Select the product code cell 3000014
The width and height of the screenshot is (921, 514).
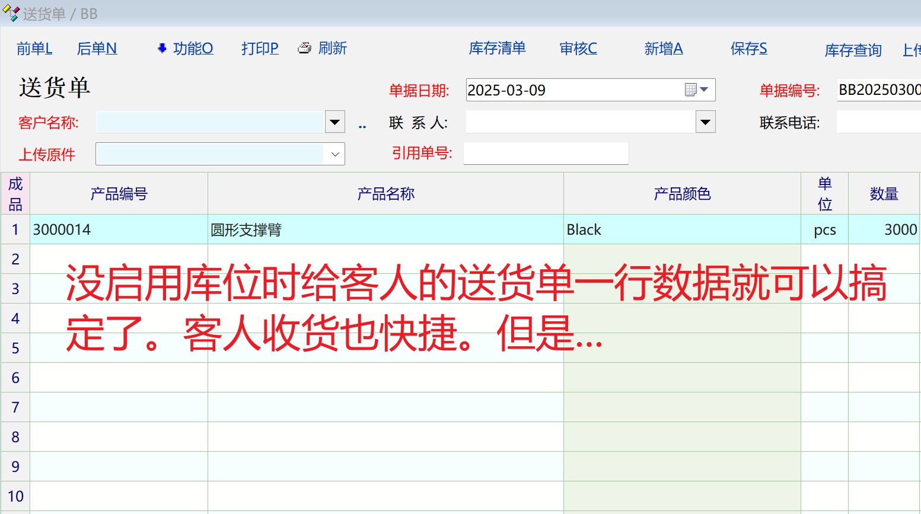(x=119, y=229)
